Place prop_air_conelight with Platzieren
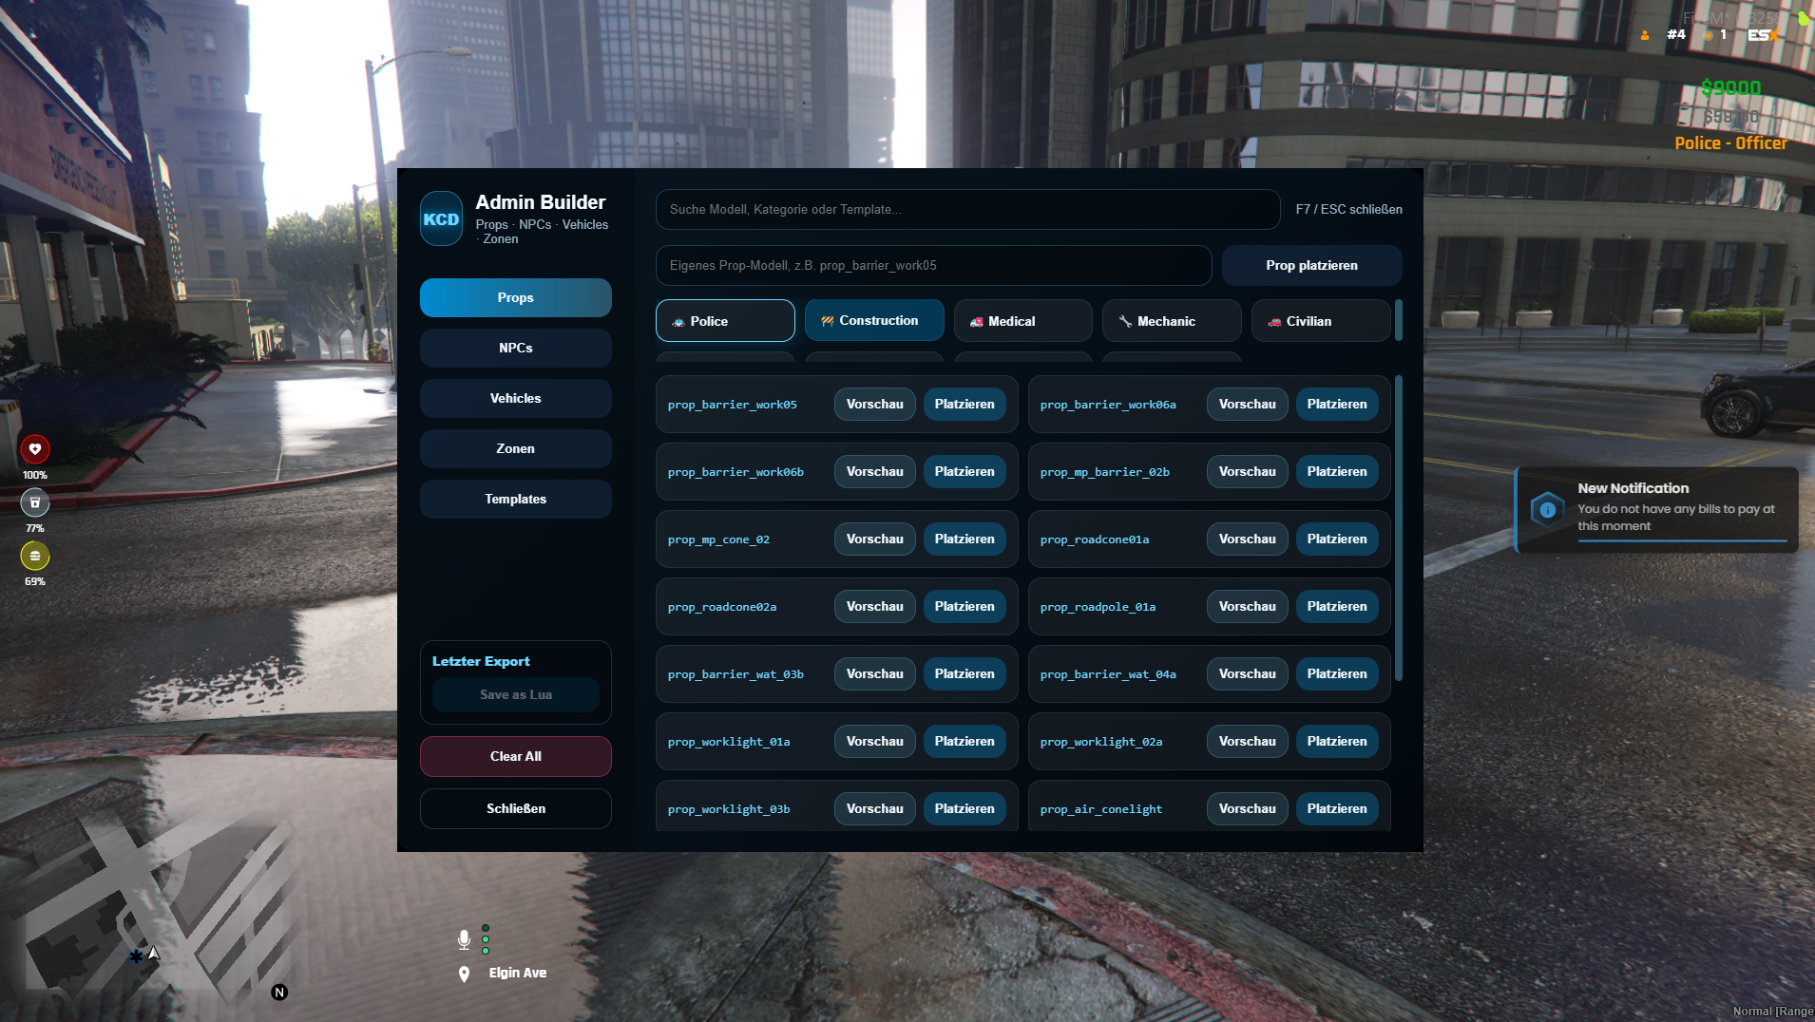Screen dimensions: 1815x1022 pyautogui.click(x=1337, y=809)
